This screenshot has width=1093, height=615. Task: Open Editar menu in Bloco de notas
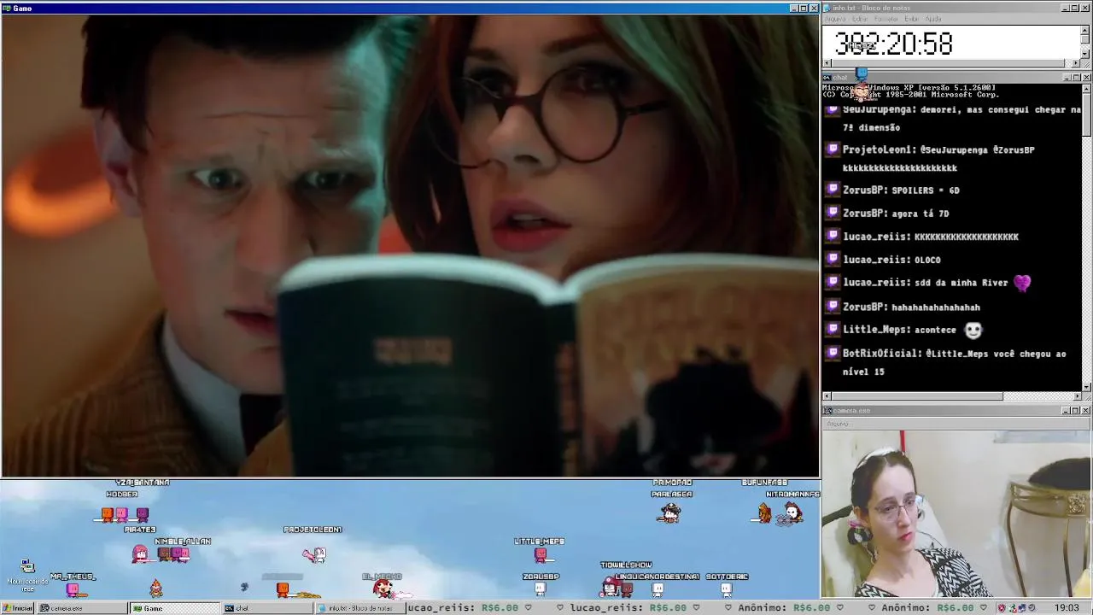tap(860, 19)
